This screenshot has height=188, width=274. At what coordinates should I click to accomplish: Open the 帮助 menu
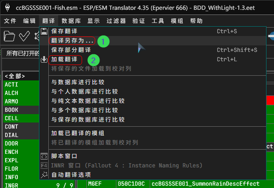196,21
